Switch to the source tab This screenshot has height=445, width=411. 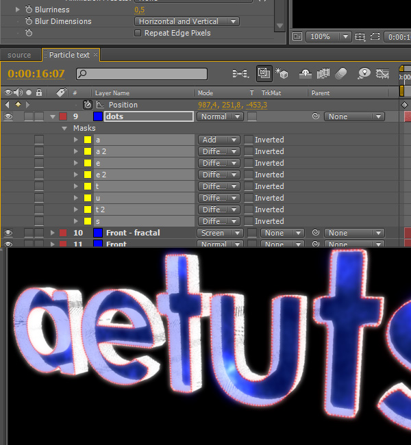click(x=19, y=55)
